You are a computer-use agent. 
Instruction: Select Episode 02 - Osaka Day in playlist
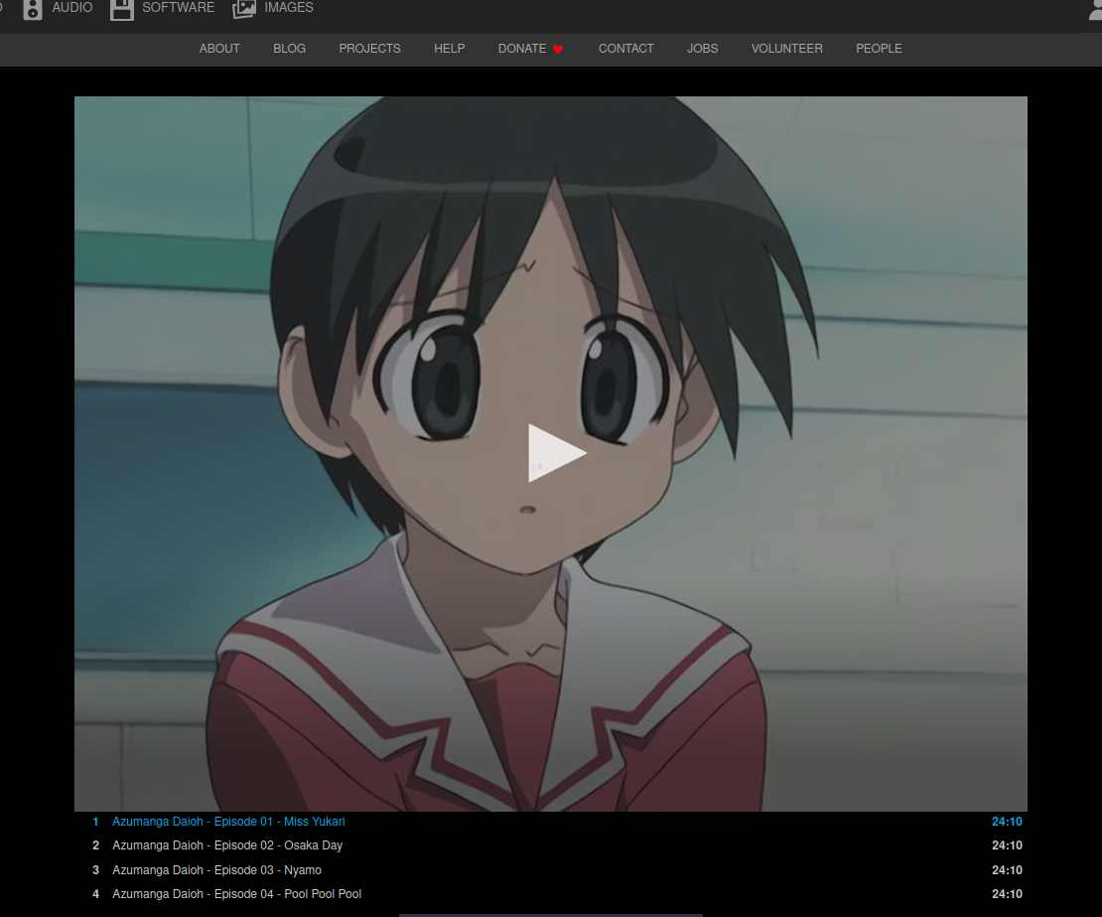click(227, 845)
